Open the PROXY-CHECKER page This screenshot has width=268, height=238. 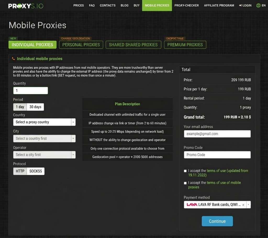click(187, 5)
